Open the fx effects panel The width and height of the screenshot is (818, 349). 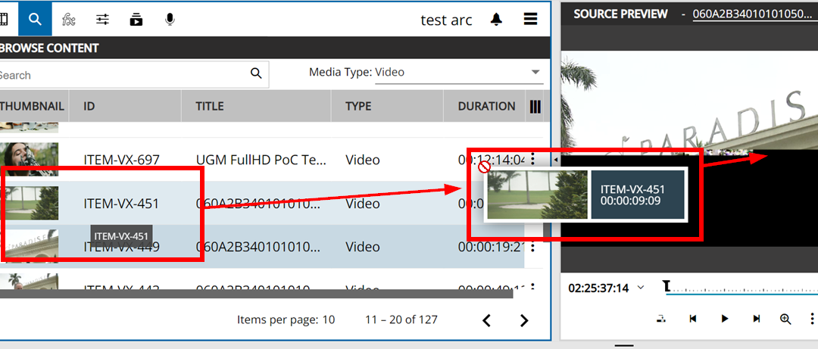coord(69,19)
